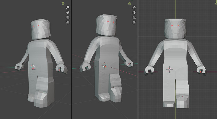Switch perspective/orthographic grid icon in left viewport
217x119 pixels.
68,22
